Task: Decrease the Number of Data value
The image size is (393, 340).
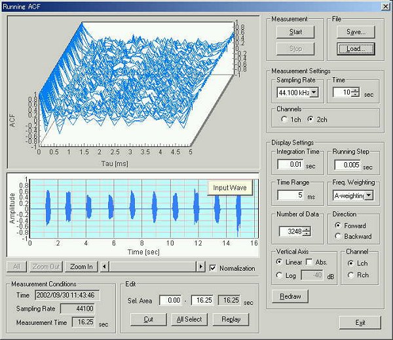Action: pos(307,233)
